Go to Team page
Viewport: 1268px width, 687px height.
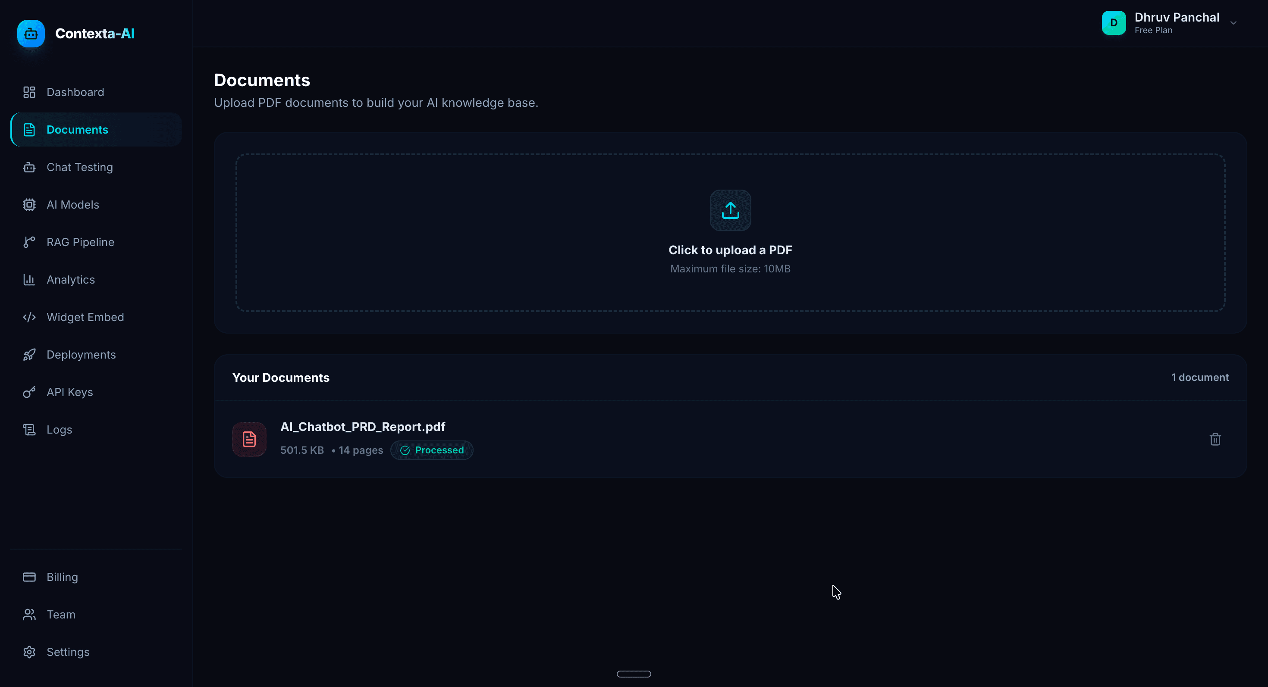pos(96,615)
